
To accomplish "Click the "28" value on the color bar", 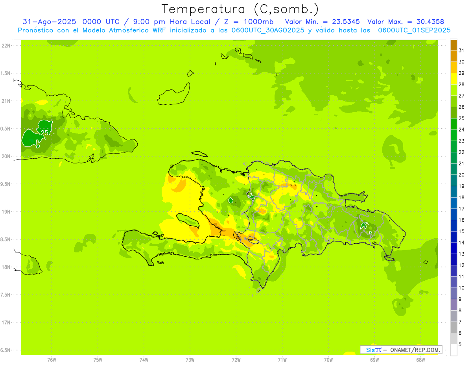I will (x=462, y=84).
